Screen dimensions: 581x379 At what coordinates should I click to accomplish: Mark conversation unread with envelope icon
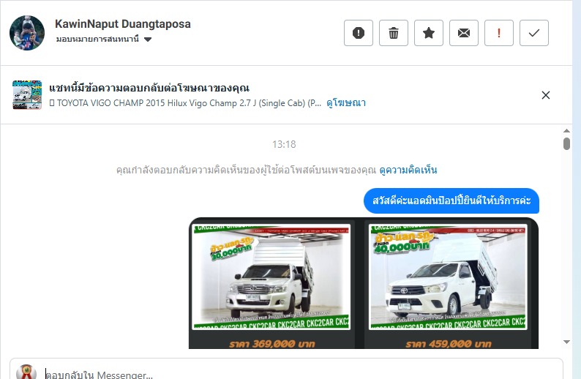coord(464,33)
